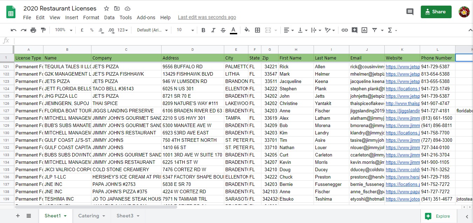Open filter views dropdown arrow

[382, 30]
